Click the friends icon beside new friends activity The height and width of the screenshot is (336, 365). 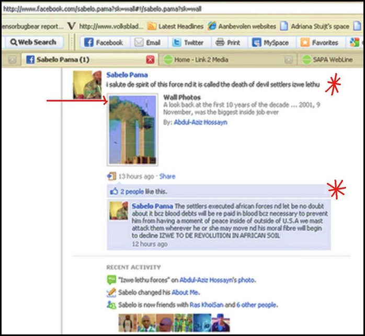[x=111, y=305]
